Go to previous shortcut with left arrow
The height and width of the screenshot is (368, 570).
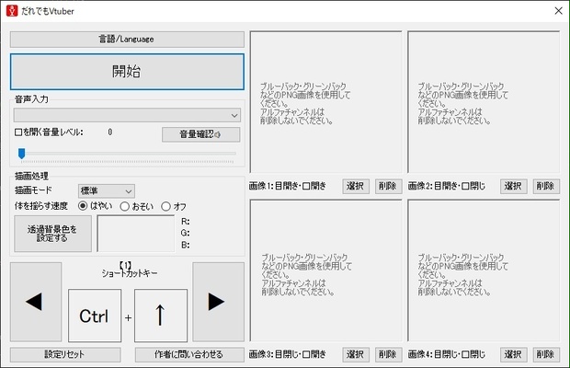[x=36, y=302]
